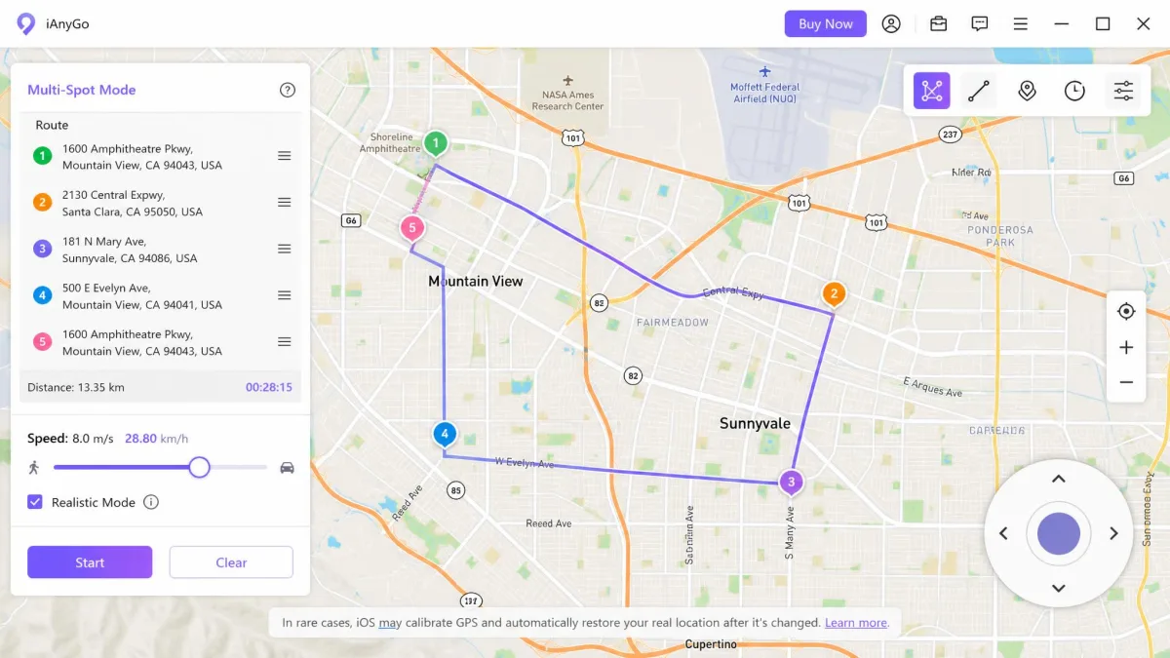
Task: Click the green marker 1 on map
Action: click(436, 144)
